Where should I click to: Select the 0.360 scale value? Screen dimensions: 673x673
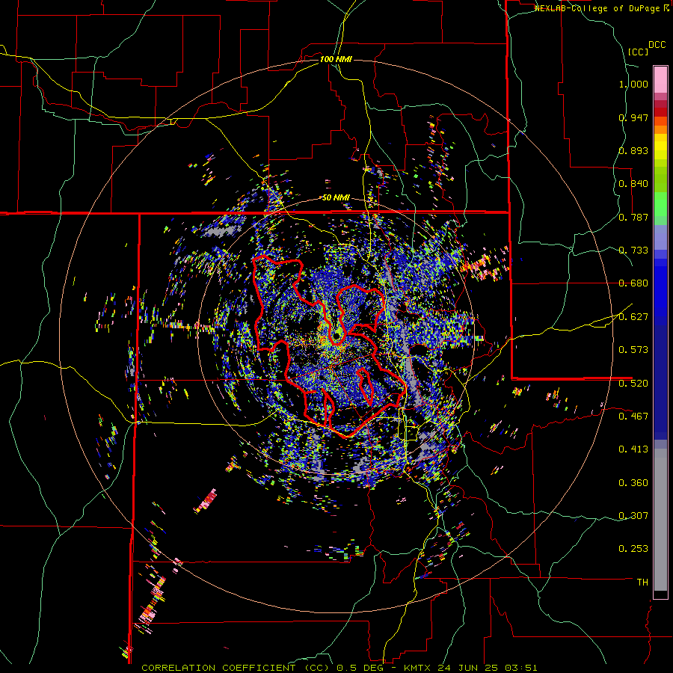point(633,482)
